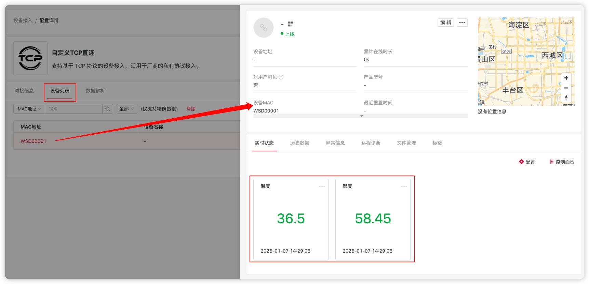Image resolution: width=589 pixels, height=284 pixels.
Task: Open the 温度 card options menu
Action: click(322, 186)
